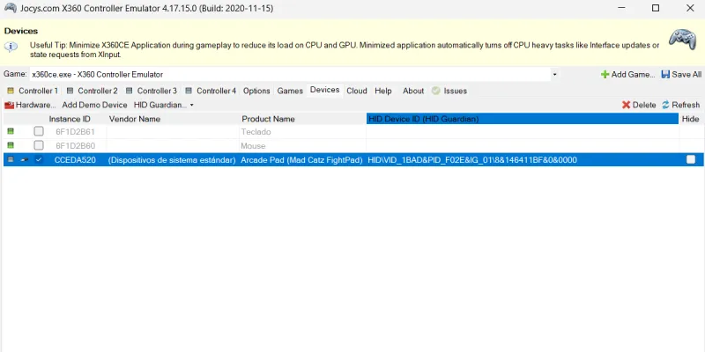Click the green plus Add Game icon
The width and height of the screenshot is (705, 352).
(x=605, y=75)
